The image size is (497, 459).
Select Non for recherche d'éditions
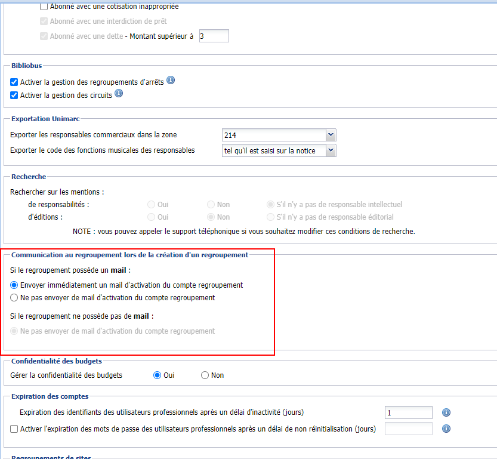212,217
